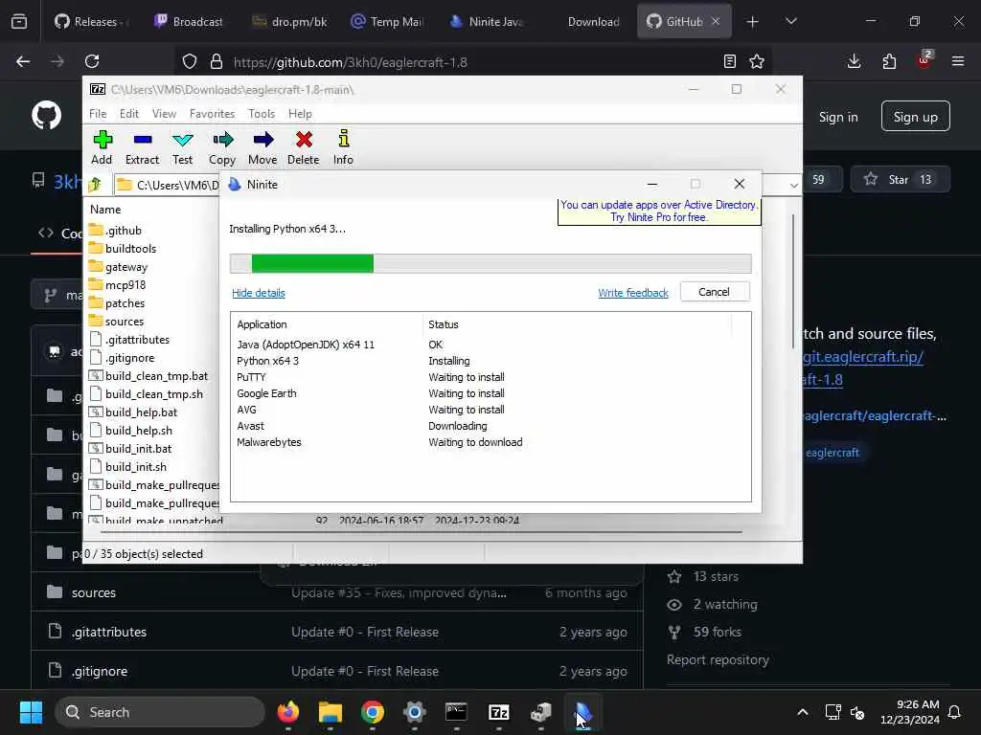Open Firefox from the taskbar
Viewport: 981px width, 735px height.
pyautogui.click(x=287, y=712)
